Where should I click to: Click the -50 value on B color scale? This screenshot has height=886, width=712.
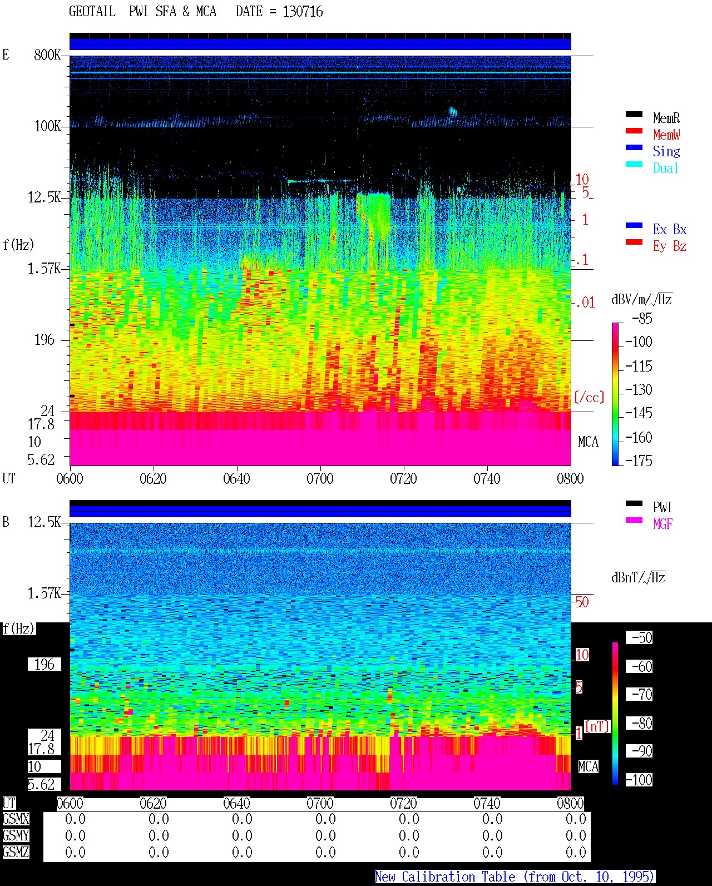(x=639, y=637)
